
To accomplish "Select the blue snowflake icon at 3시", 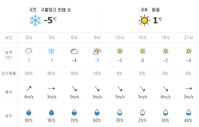I will pos(52,51).
